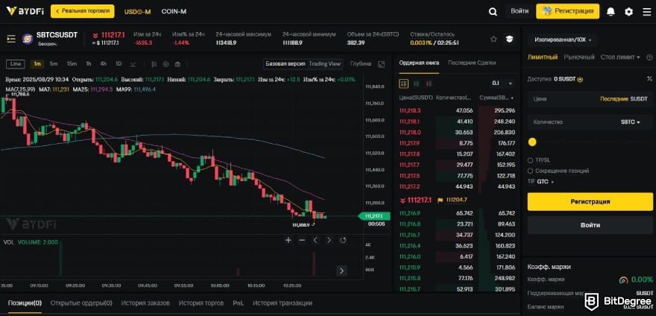
Task: Switch chart to Trading View
Action: coord(325,64)
